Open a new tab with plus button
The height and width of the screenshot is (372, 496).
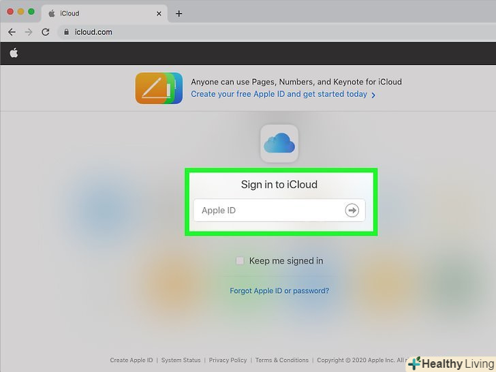pyautogui.click(x=179, y=14)
